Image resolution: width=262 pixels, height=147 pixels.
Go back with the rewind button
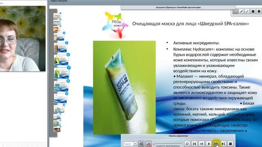[x=202, y=144]
